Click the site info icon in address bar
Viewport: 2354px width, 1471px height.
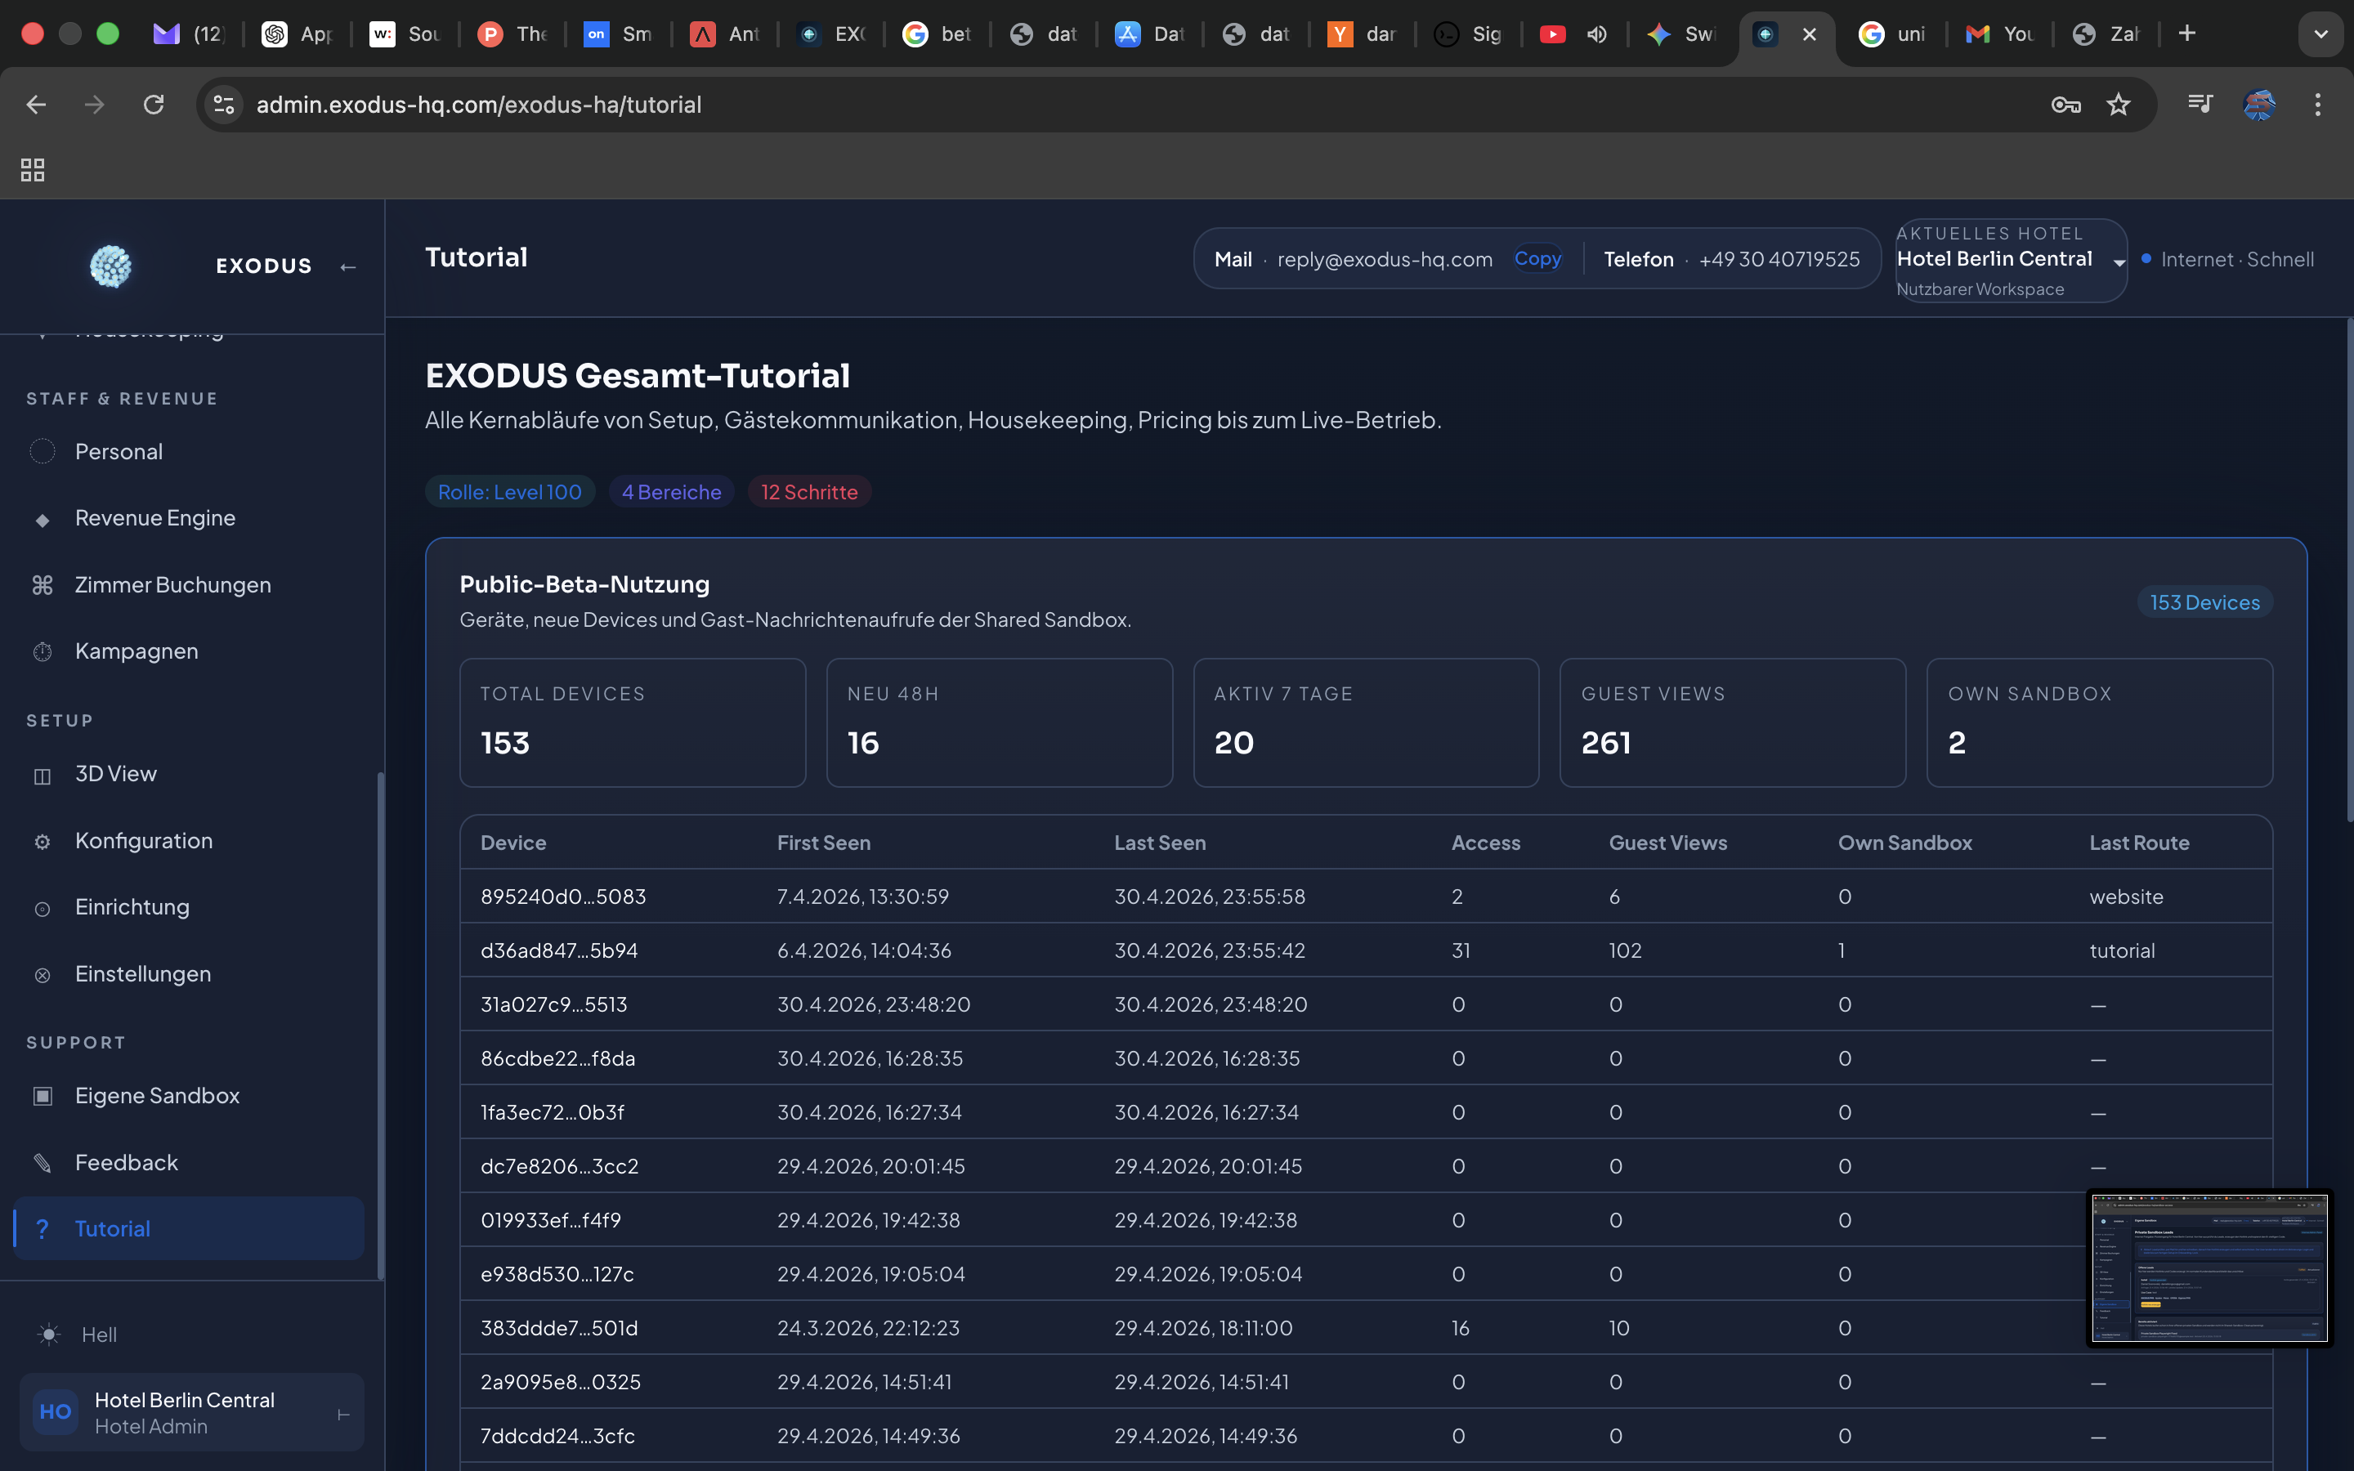coord(225,104)
